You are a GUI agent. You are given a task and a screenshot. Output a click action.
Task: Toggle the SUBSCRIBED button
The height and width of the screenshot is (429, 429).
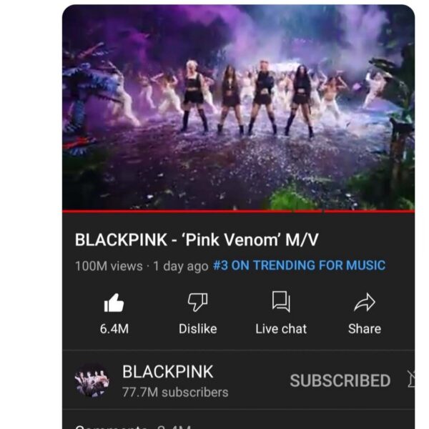pyautogui.click(x=340, y=380)
